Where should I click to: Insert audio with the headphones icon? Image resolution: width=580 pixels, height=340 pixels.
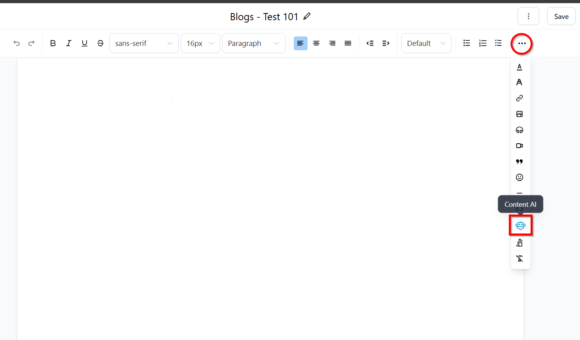[520, 130]
